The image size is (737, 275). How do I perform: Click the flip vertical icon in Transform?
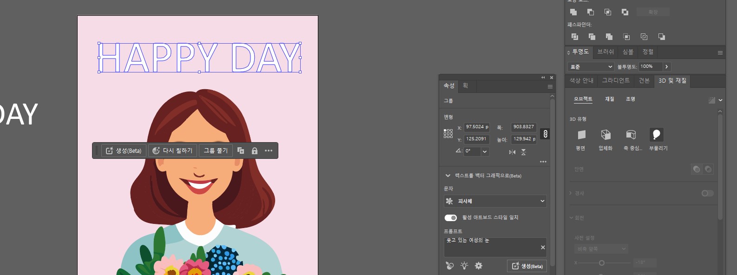point(523,152)
